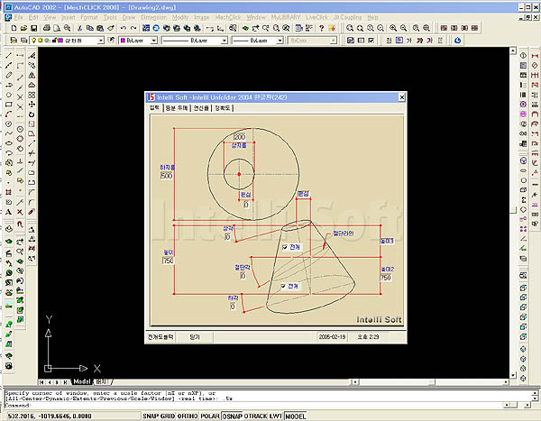Viewport: 541px width, 421px height.
Task: Switch to the 정확도 tab in the Intelli Unfolder dialog
Action: pyautogui.click(x=223, y=108)
